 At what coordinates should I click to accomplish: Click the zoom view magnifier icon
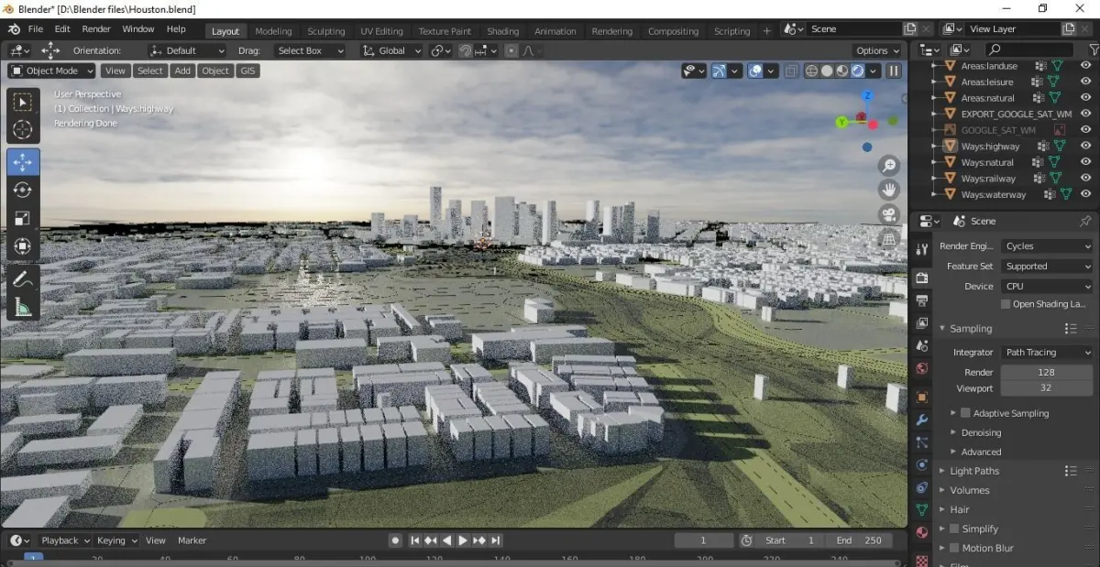(x=888, y=166)
